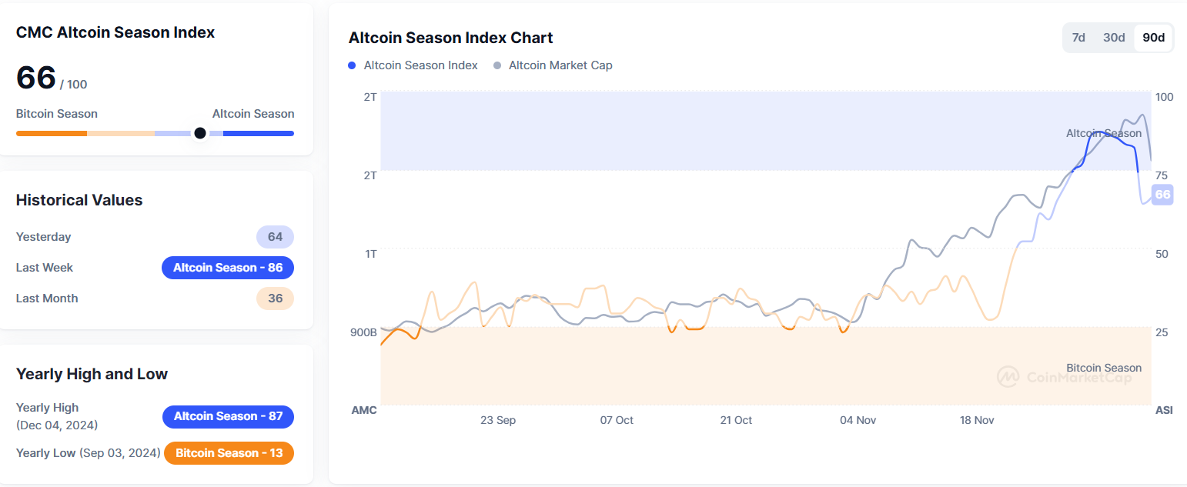Click the orange Bitcoin Season bar segment
Image resolution: width=1187 pixels, height=487 pixels.
pyautogui.click(x=52, y=133)
